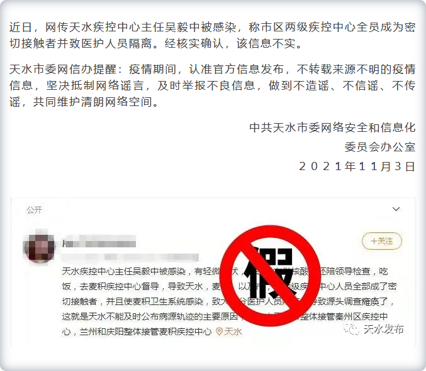This screenshot has width=426, height=371.
Task: Expand the chevron dropdown beside 公开
Action: click(x=396, y=209)
